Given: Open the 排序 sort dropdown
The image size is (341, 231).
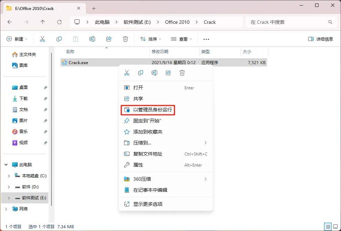Looking at the screenshot, I should click(151, 39).
